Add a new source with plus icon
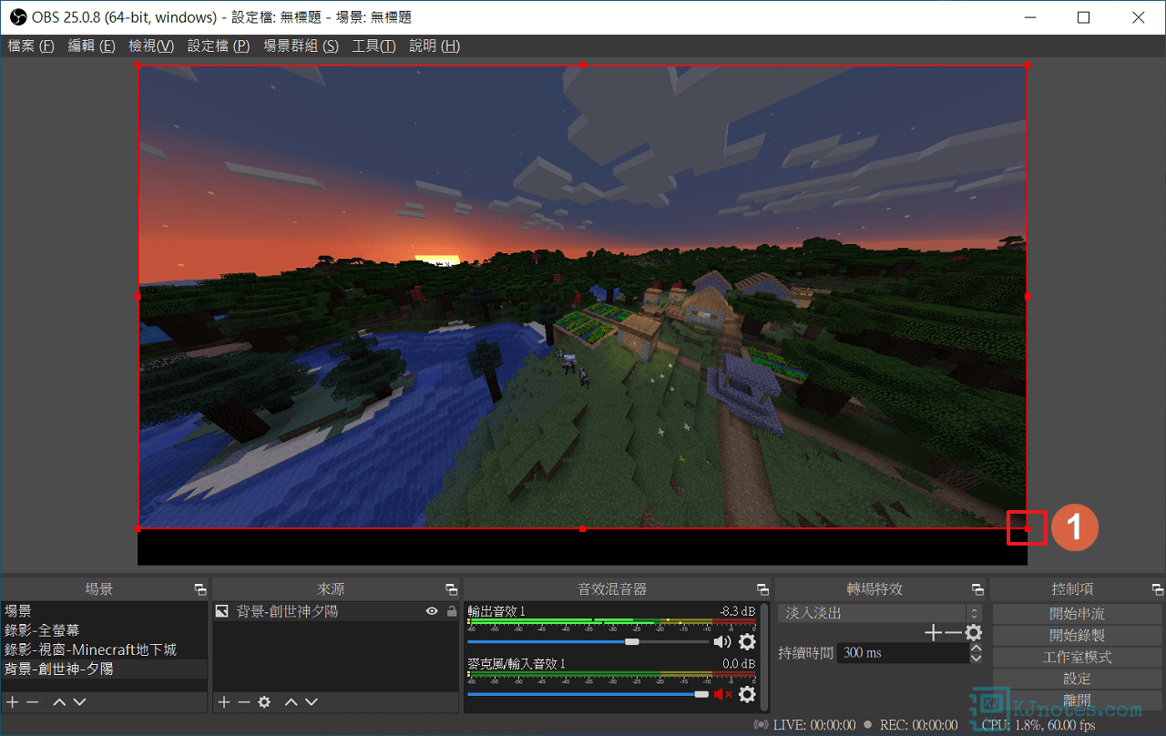Image resolution: width=1166 pixels, height=736 pixels. (x=224, y=702)
